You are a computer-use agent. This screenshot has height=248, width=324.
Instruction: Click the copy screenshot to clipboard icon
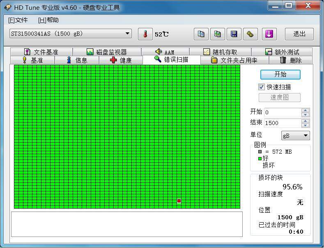217,34
